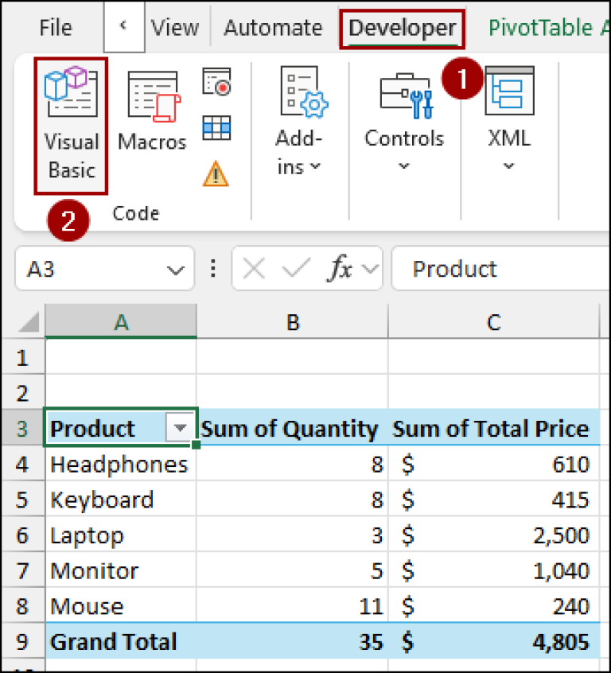Screen dimensions: 611x673
Task: Click the Insert Function fx icon
Action: [340, 270]
